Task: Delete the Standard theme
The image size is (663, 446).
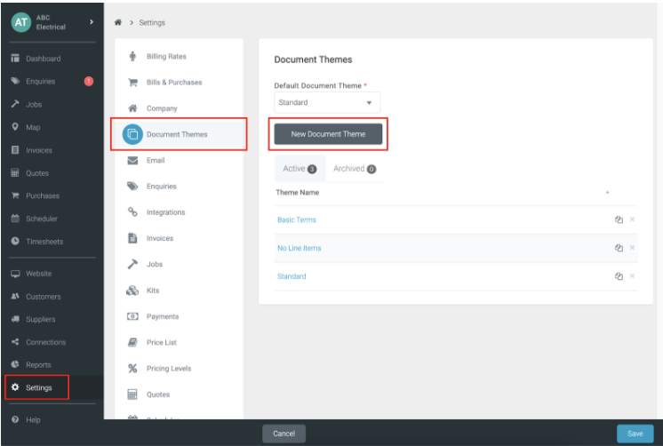Action: pyautogui.click(x=632, y=276)
